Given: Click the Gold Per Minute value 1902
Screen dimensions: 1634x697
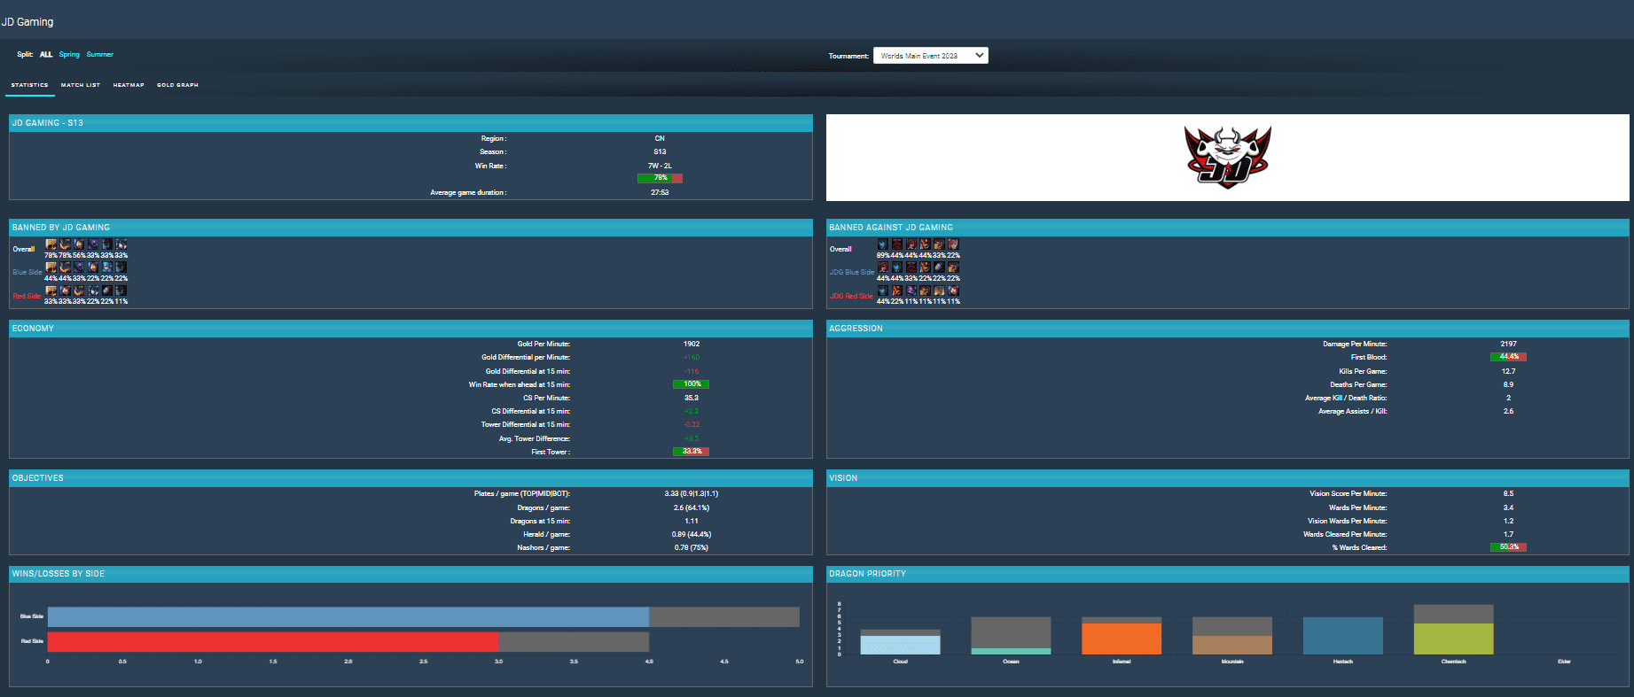Looking at the screenshot, I should click(692, 344).
